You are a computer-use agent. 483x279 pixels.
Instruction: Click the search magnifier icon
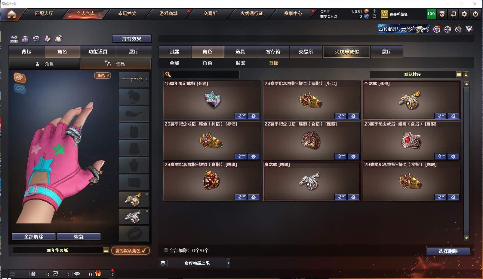[168, 74]
